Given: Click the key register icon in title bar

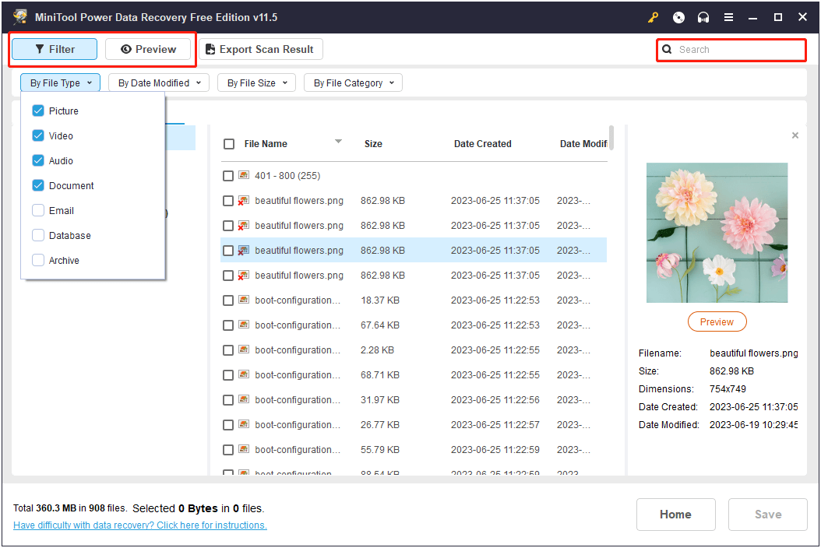Looking at the screenshot, I should [x=652, y=17].
